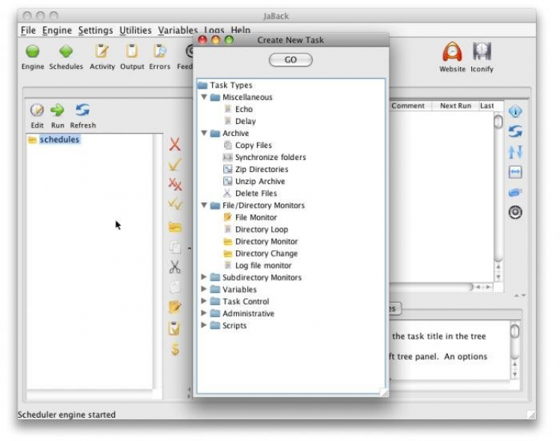Click the clipboard check icon

[174, 328]
